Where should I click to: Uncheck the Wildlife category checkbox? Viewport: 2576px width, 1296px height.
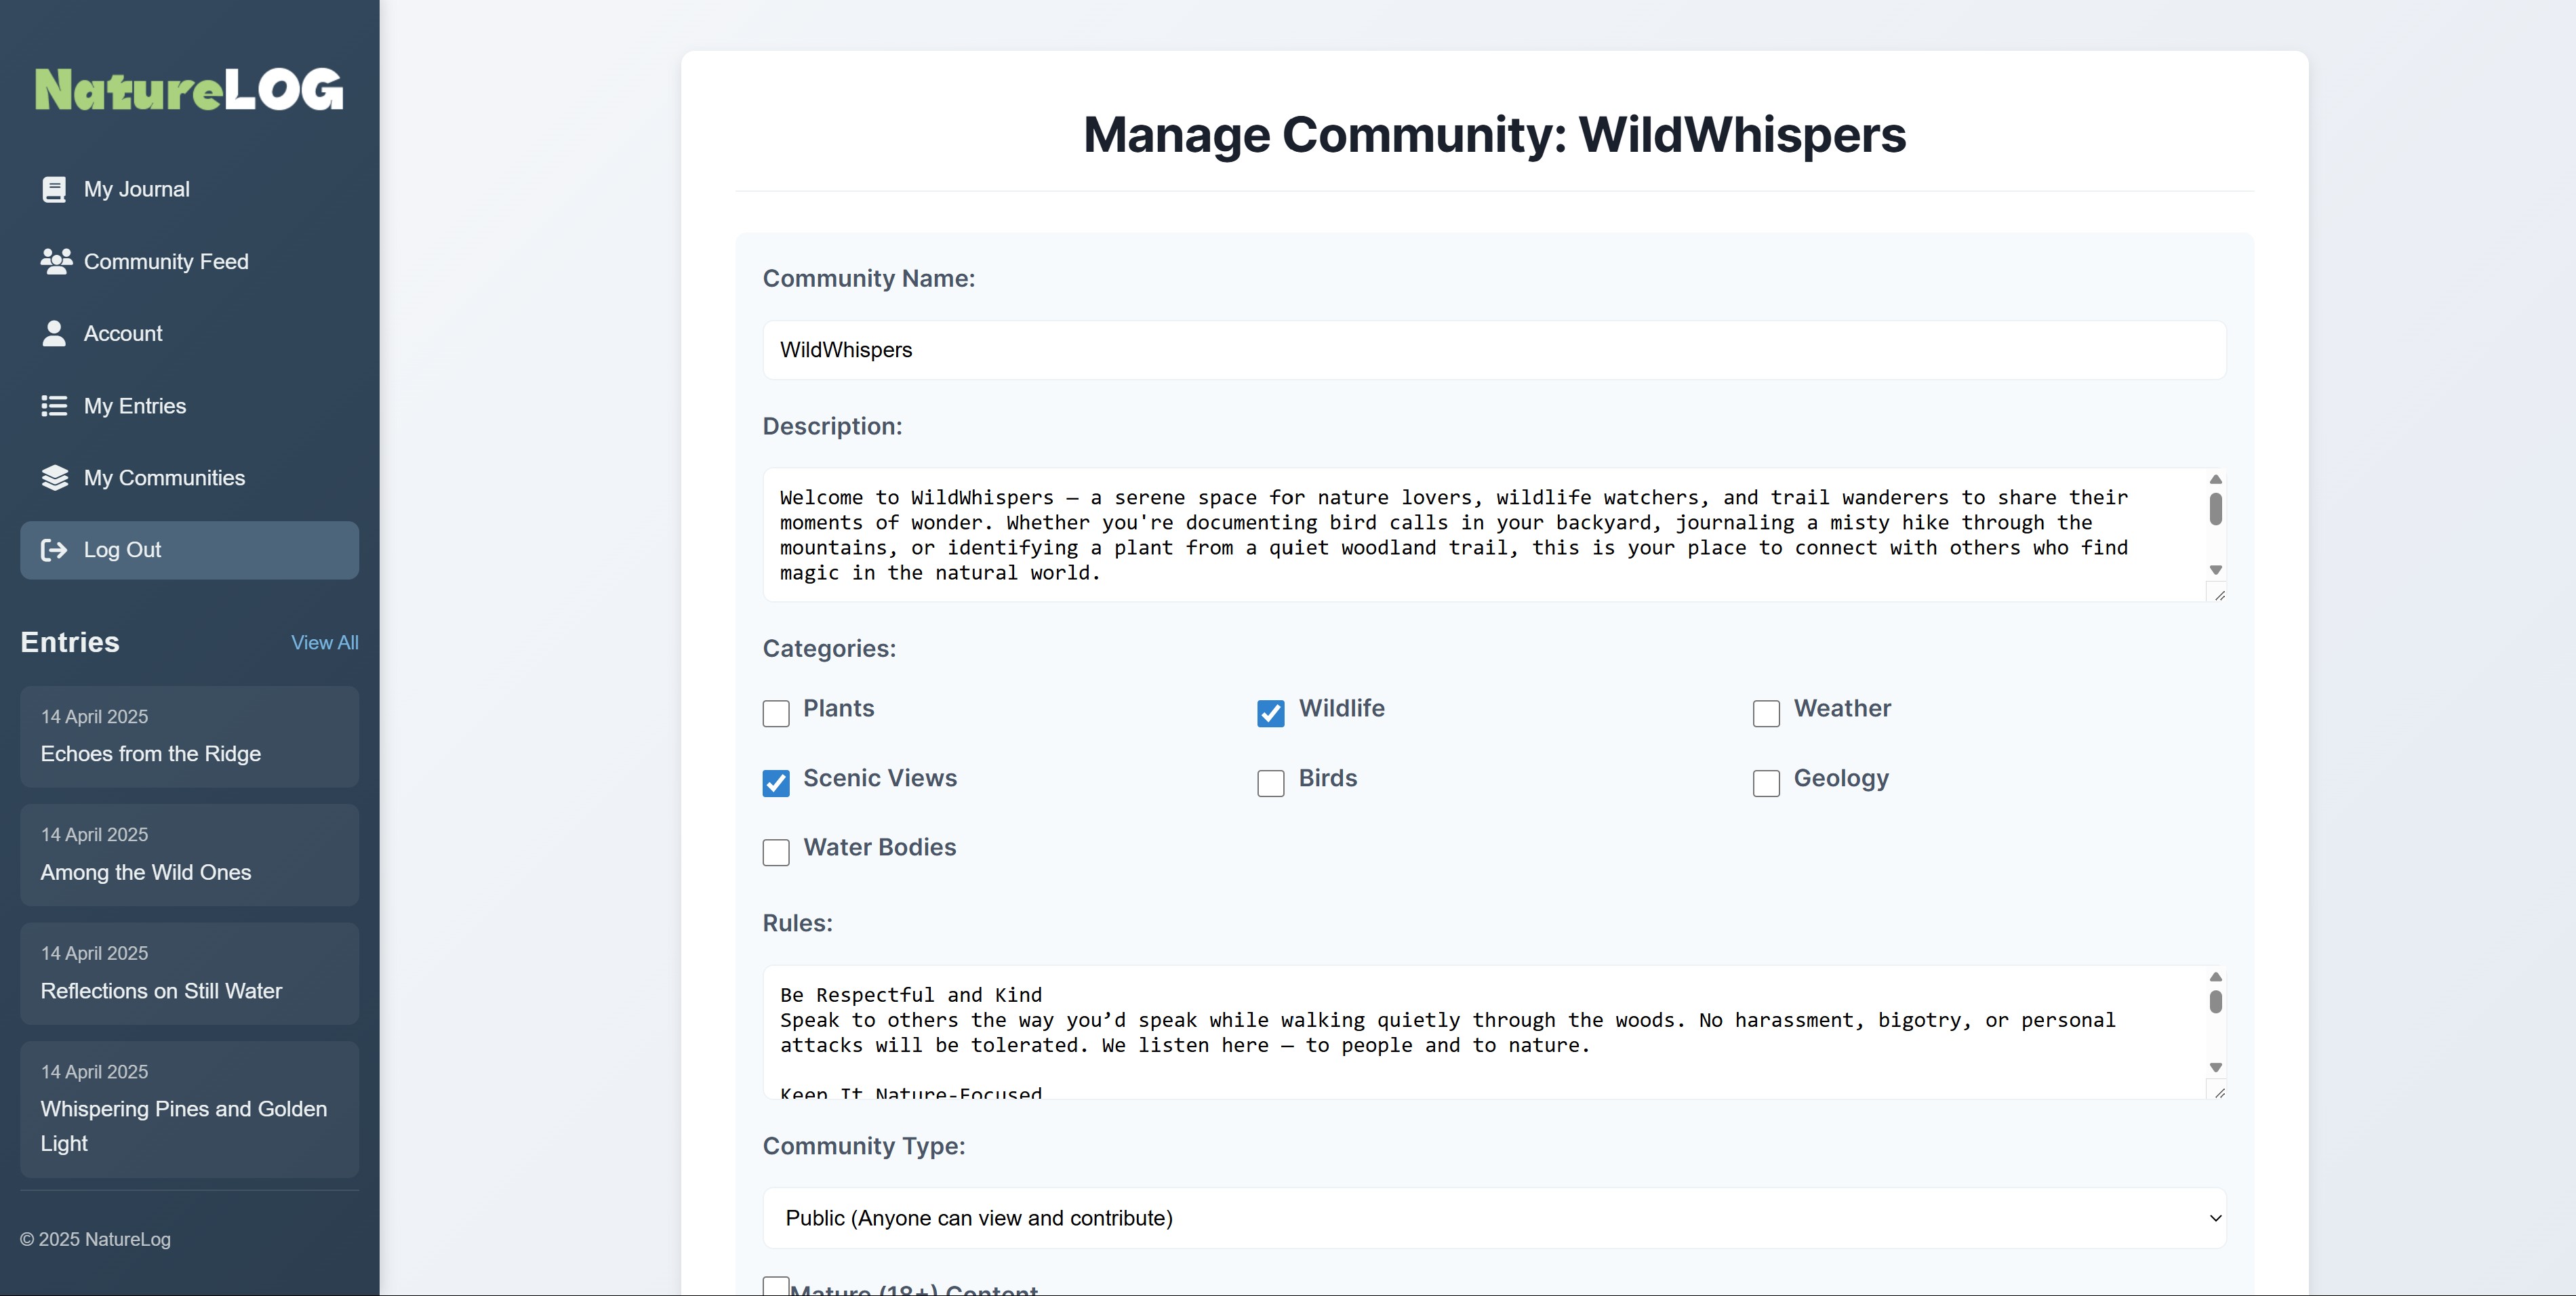[x=1270, y=713]
